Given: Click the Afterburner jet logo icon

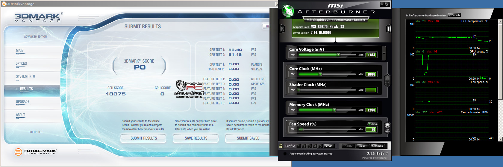Looking at the screenshot, I should pyautogui.click(x=288, y=11).
